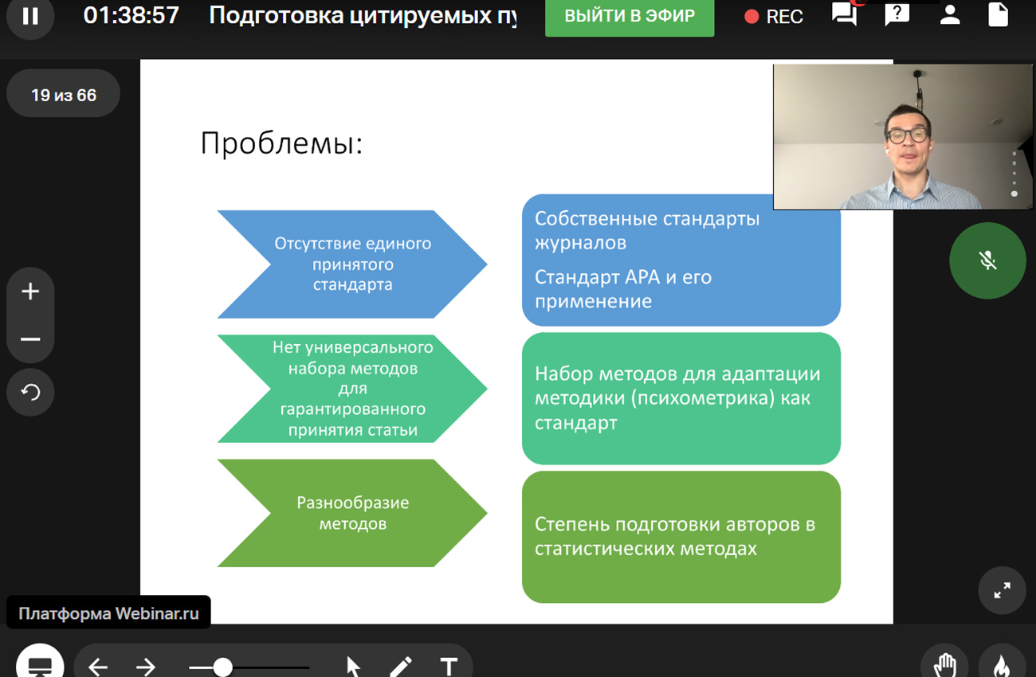Click the box Степень подготовки авторов
Viewport: 1036px width, 677px height.
coord(681,537)
